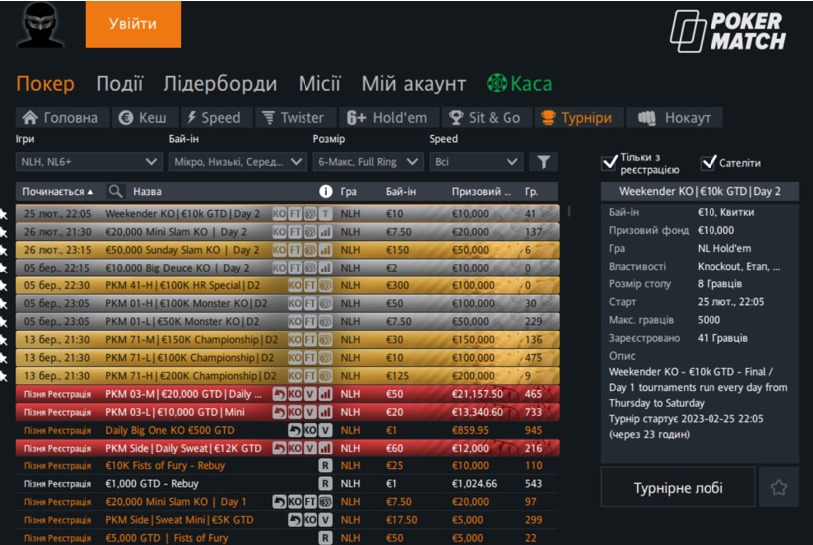Open the Ігри dropdown showing NLH, NL6+
Viewport: 813px width, 545px height.
pos(89,161)
